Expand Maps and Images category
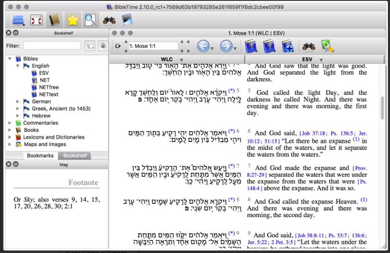The image size is (390, 253). coord(10,144)
